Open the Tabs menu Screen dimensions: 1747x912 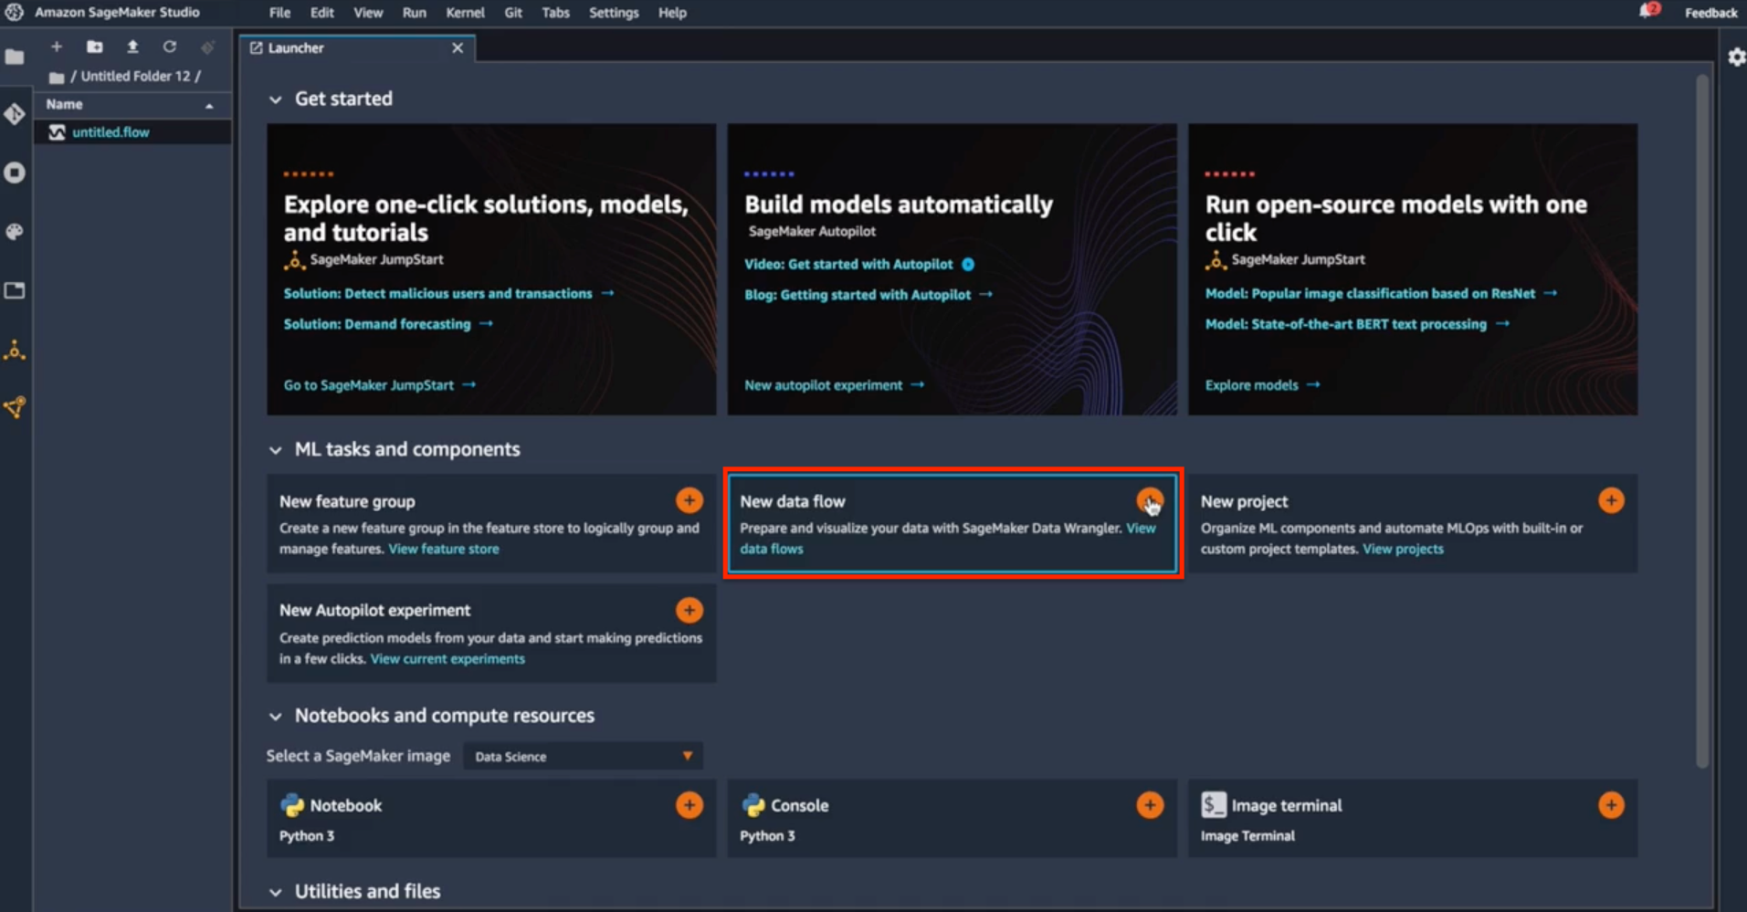(555, 13)
